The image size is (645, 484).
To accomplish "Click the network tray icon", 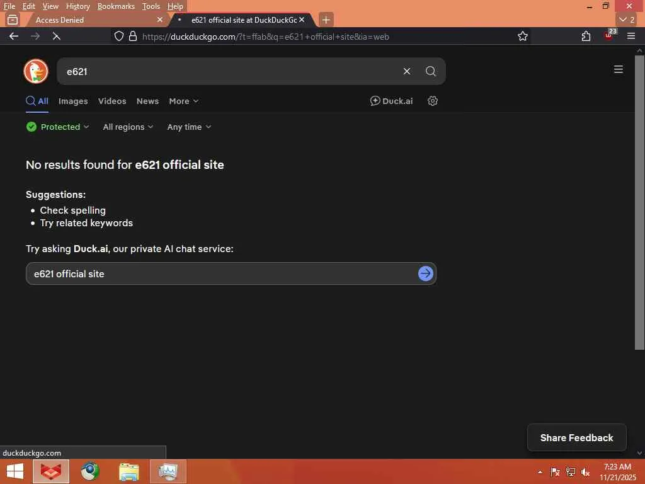I will click(570, 472).
